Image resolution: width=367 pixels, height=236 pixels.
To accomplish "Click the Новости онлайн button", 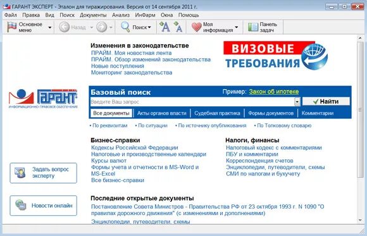I will [x=43, y=206].
